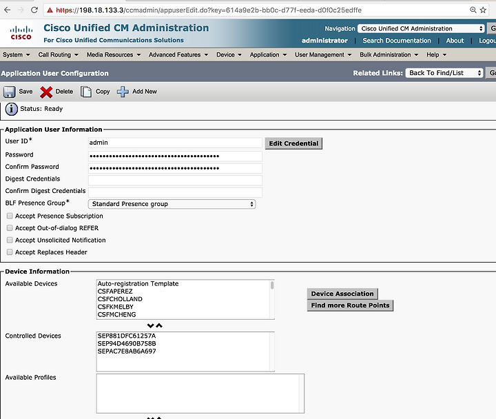Viewport: 496px width, 419px height.
Task: Click the browser back arrow
Action: tap(8, 10)
